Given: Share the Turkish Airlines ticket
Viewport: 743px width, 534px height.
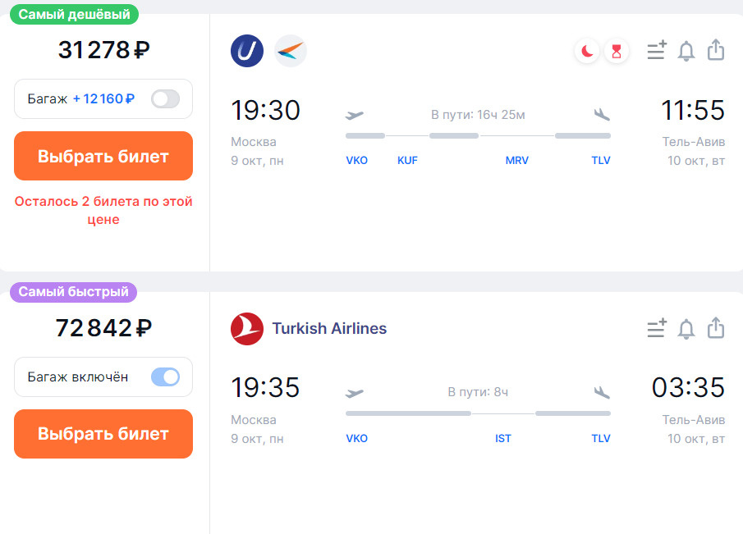Looking at the screenshot, I should (x=716, y=327).
